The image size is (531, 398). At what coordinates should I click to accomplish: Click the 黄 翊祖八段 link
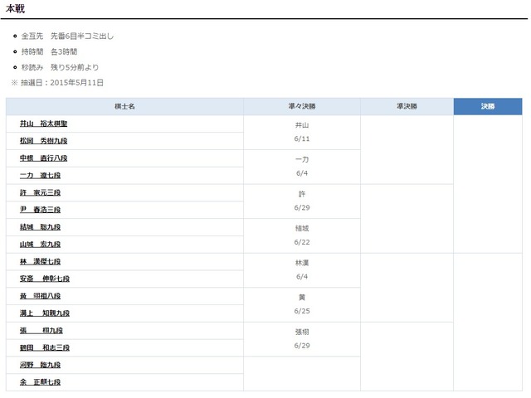pyautogui.click(x=44, y=296)
